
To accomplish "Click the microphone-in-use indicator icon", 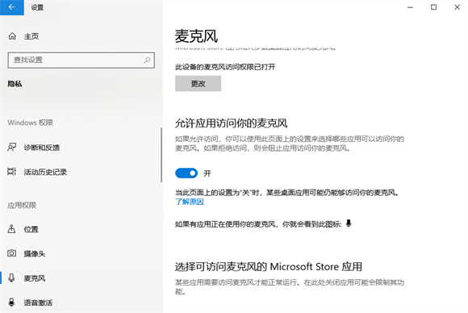I will (x=349, y=223).
